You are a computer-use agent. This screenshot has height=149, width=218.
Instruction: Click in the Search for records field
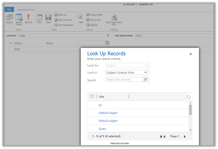click(124, 80)
